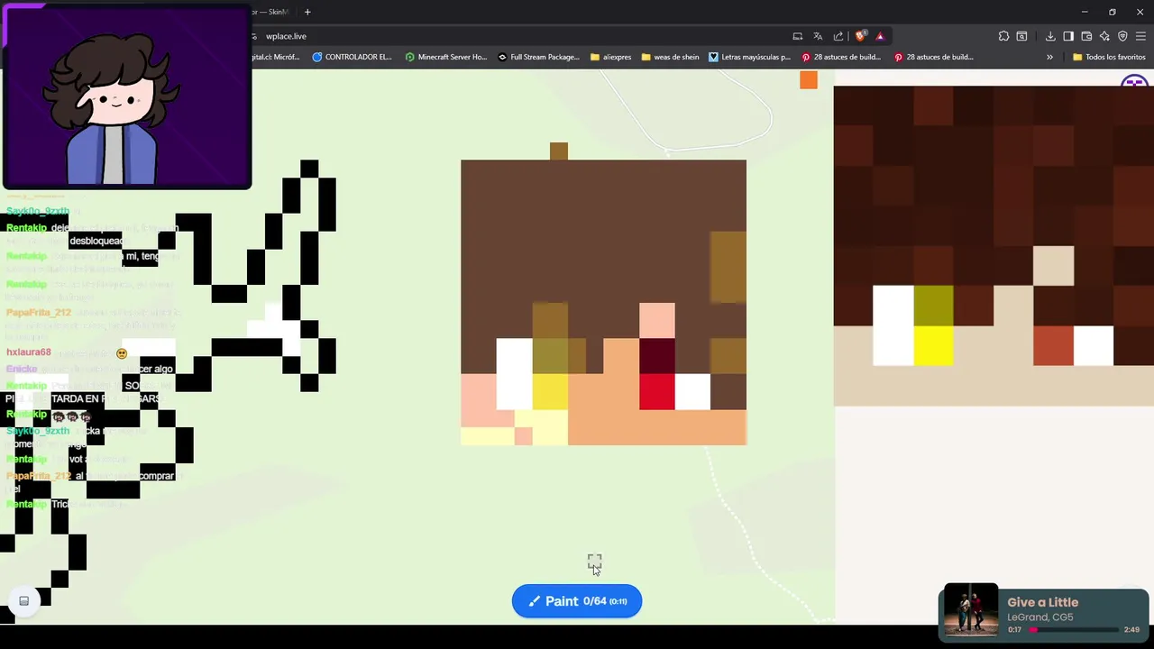Click the song progress bar in music widget
Viewport: 1154px width, 649px height.
pos(1073,630)
